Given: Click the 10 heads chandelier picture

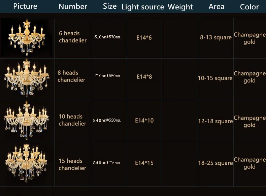Looking at the screenshot, I should (x=27, y=120).
